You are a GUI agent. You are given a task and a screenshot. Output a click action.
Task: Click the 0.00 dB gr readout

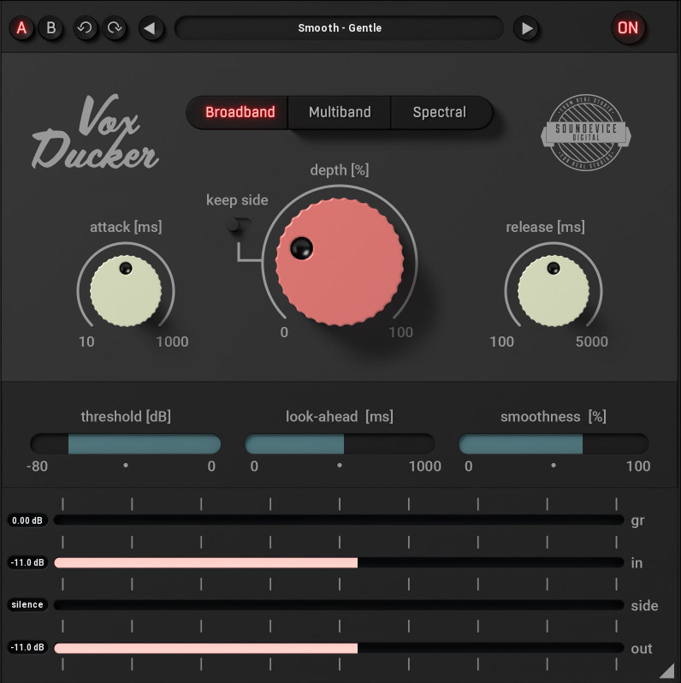[x=27, y=520]
